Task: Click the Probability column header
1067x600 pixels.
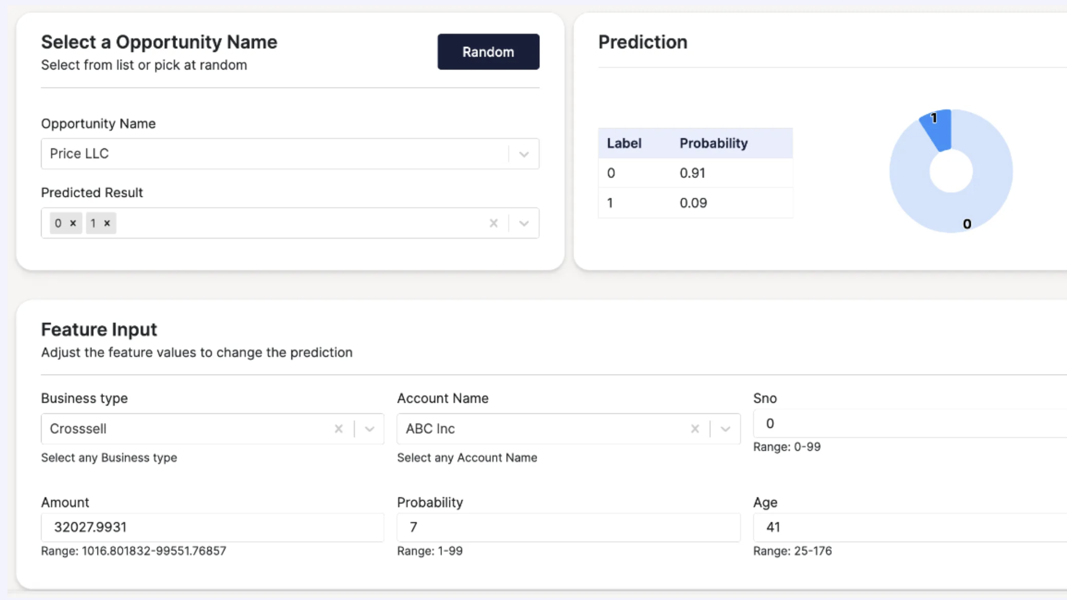Action: [713, 143]
